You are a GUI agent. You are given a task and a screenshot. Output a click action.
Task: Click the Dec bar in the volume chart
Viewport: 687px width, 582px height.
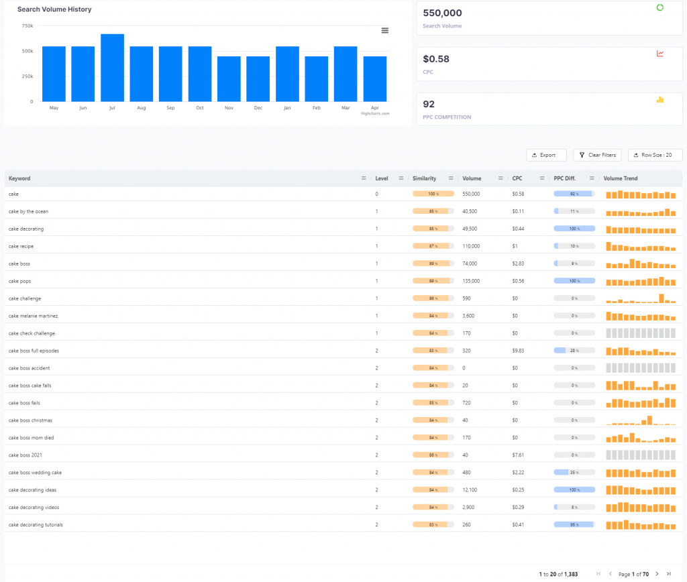258,79
